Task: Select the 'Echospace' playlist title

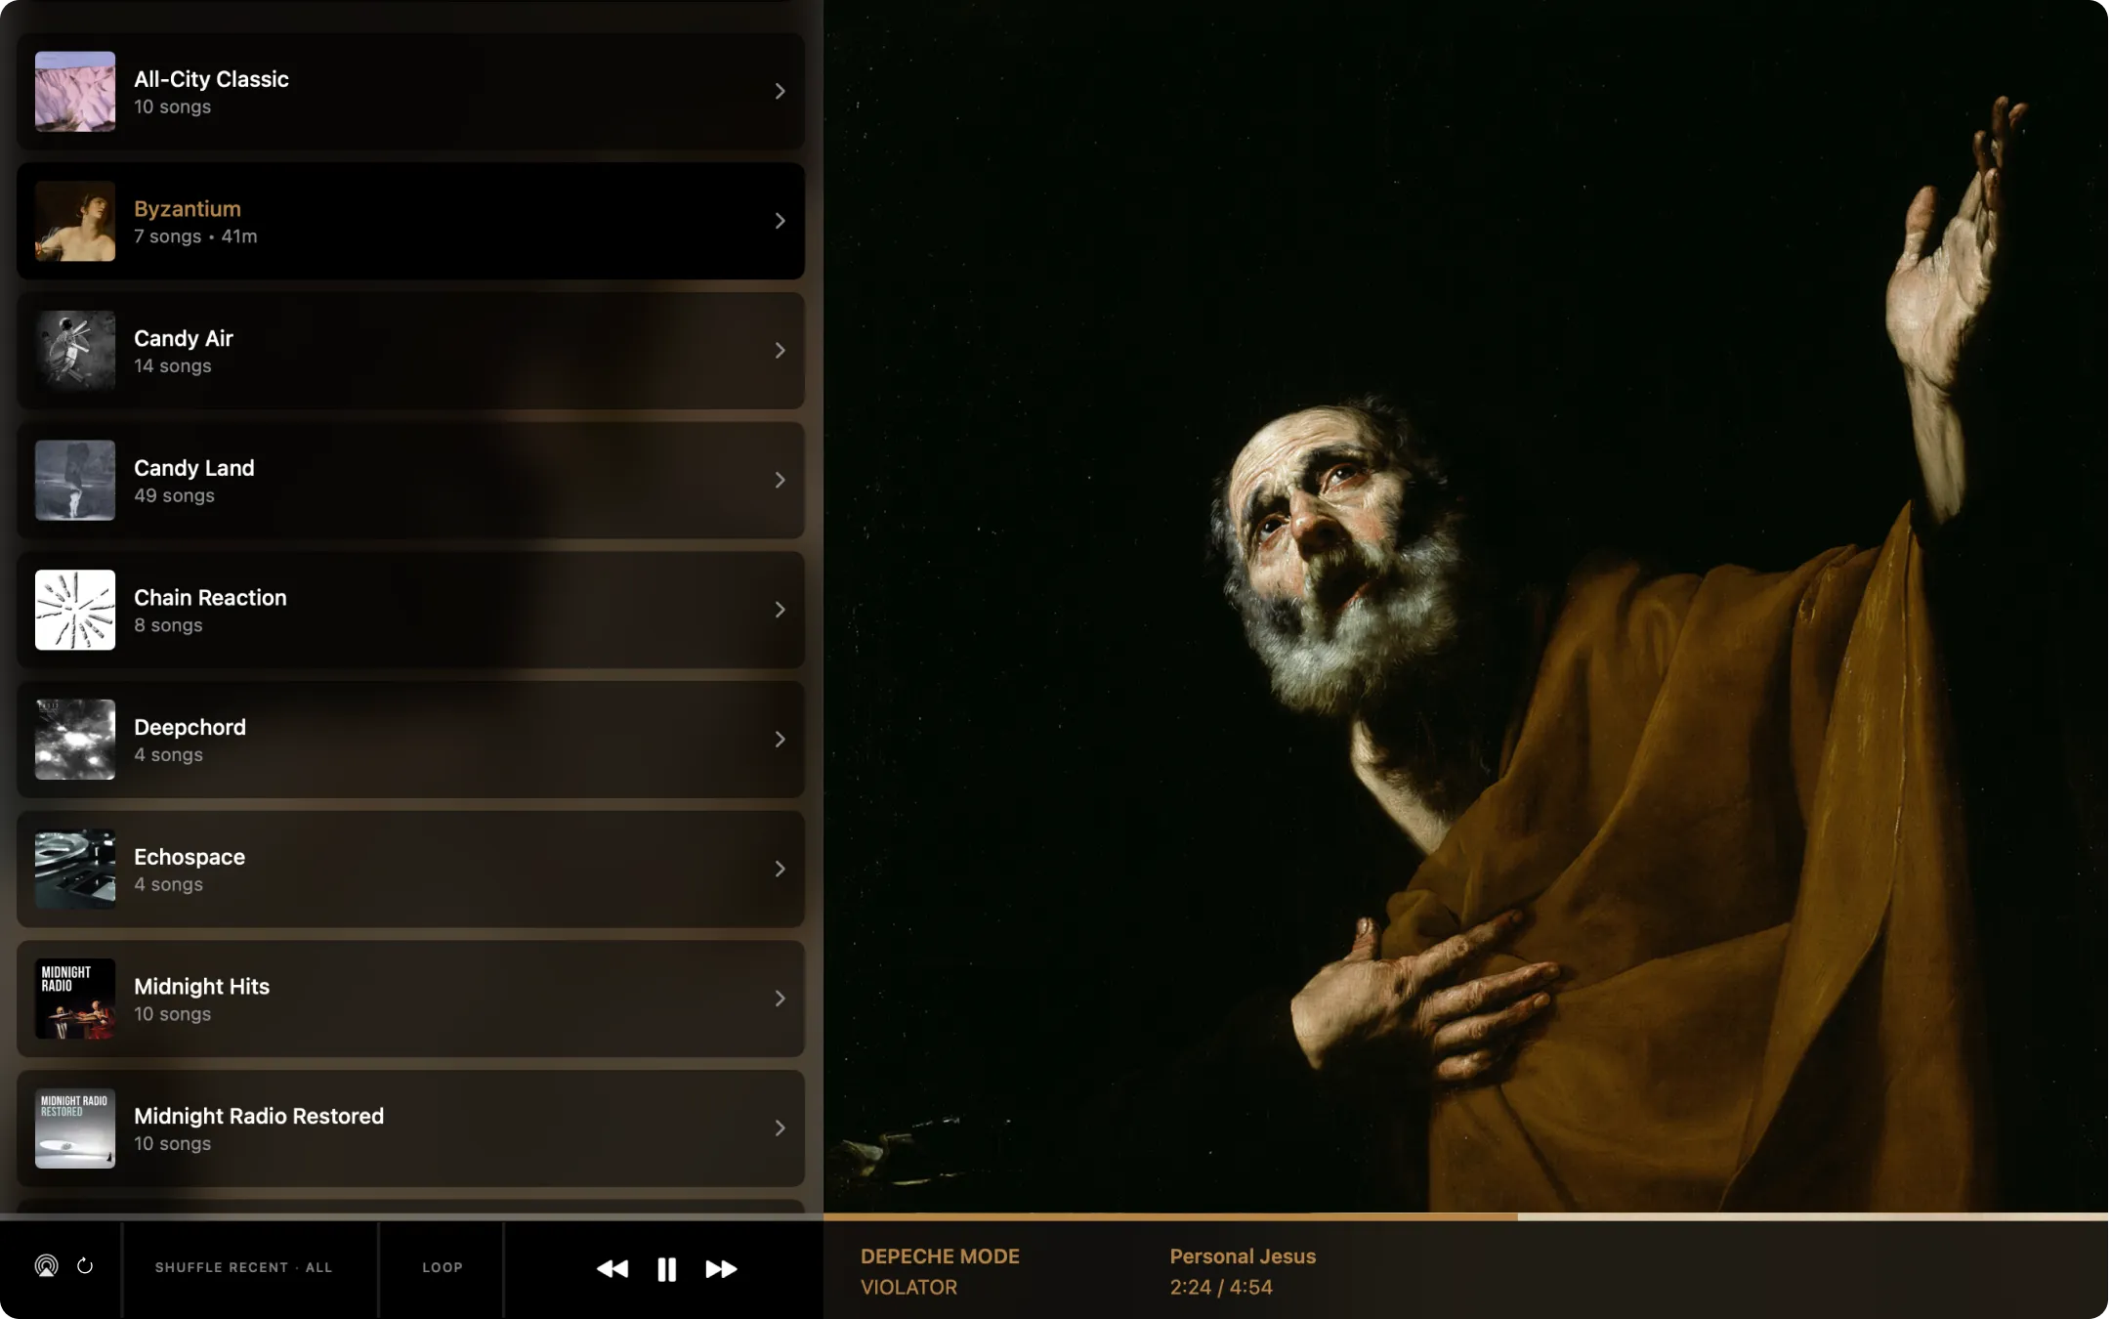Action: coord(190,857)
